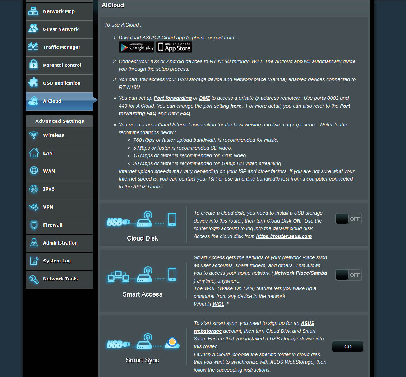This screenshot has width=406, height=377.
Task: Open Traffic Manager section
Action: pos(59,47)
